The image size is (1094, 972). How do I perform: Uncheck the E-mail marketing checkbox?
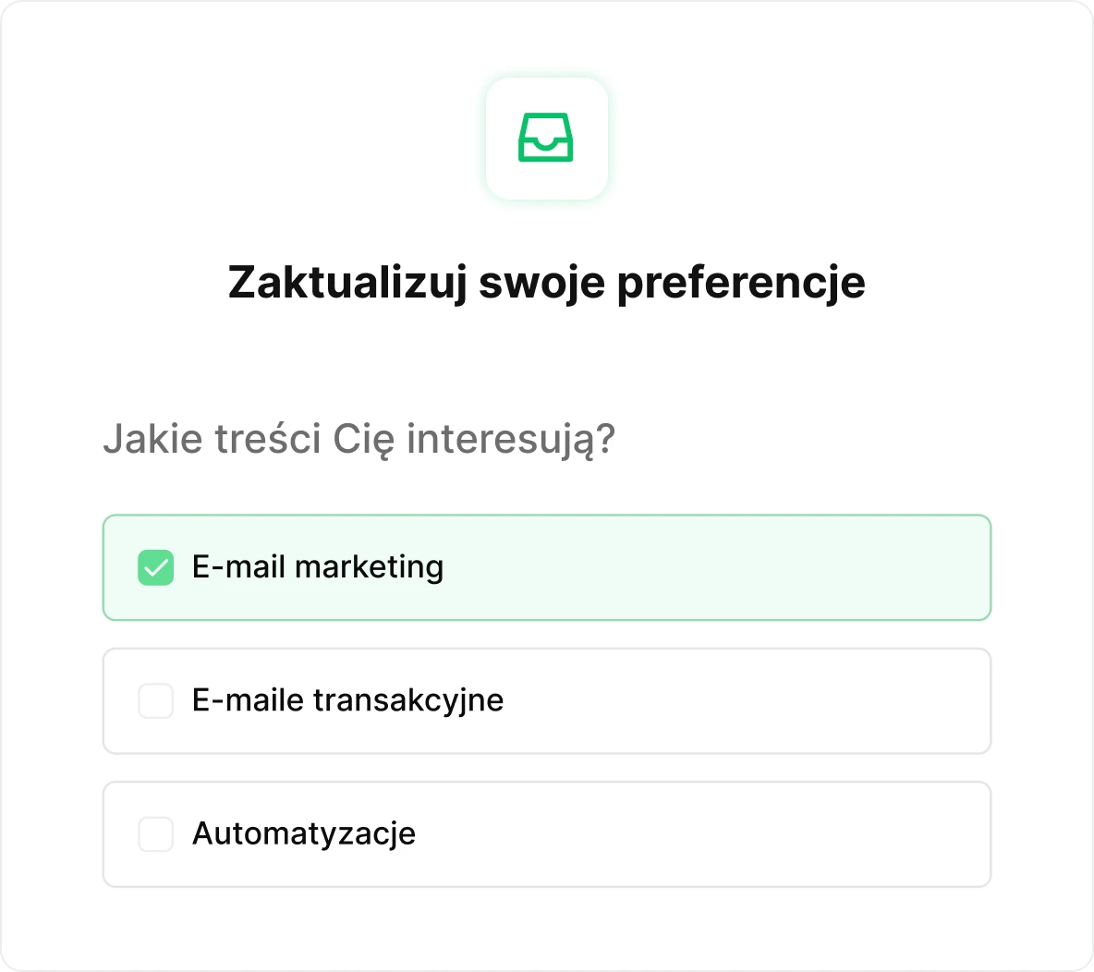click(155, 567)
